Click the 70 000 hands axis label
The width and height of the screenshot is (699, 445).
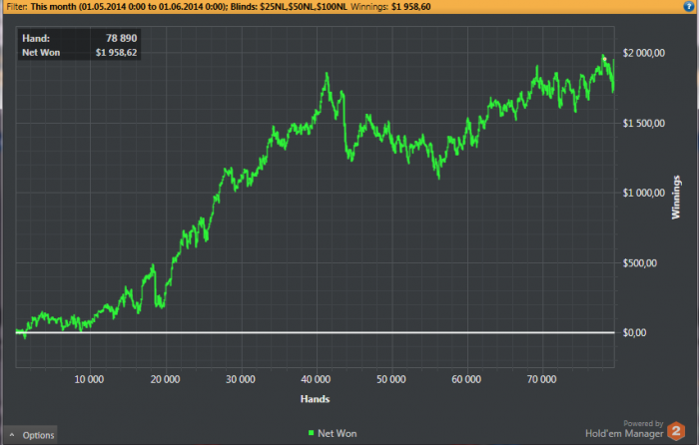pos(541,379)
